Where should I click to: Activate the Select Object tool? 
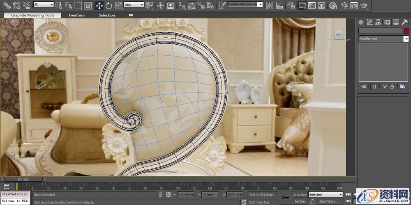[x=59, y=5]
